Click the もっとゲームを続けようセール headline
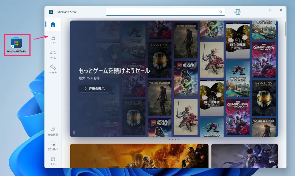Screen dimensions: 295x176 114,71
